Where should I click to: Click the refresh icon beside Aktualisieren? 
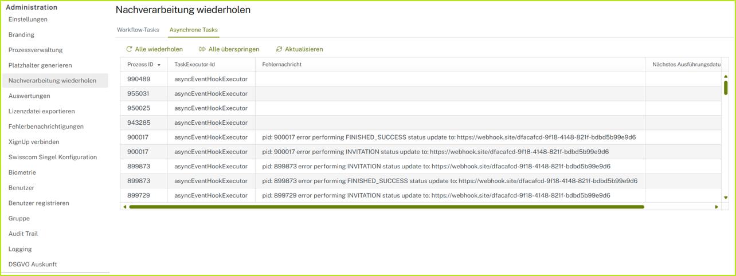pos(279,49)
